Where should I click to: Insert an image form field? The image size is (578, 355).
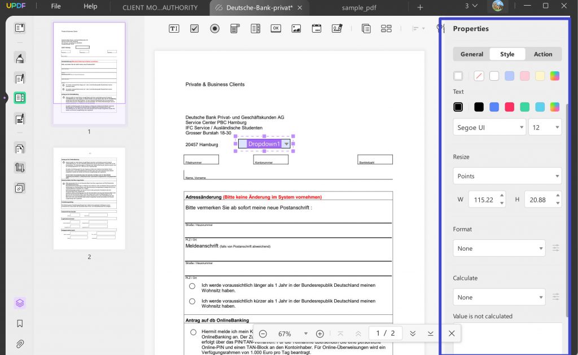[x=296, y=28]
